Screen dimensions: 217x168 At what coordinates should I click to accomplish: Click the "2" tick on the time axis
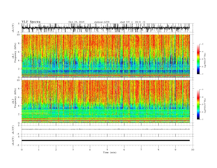56,150
